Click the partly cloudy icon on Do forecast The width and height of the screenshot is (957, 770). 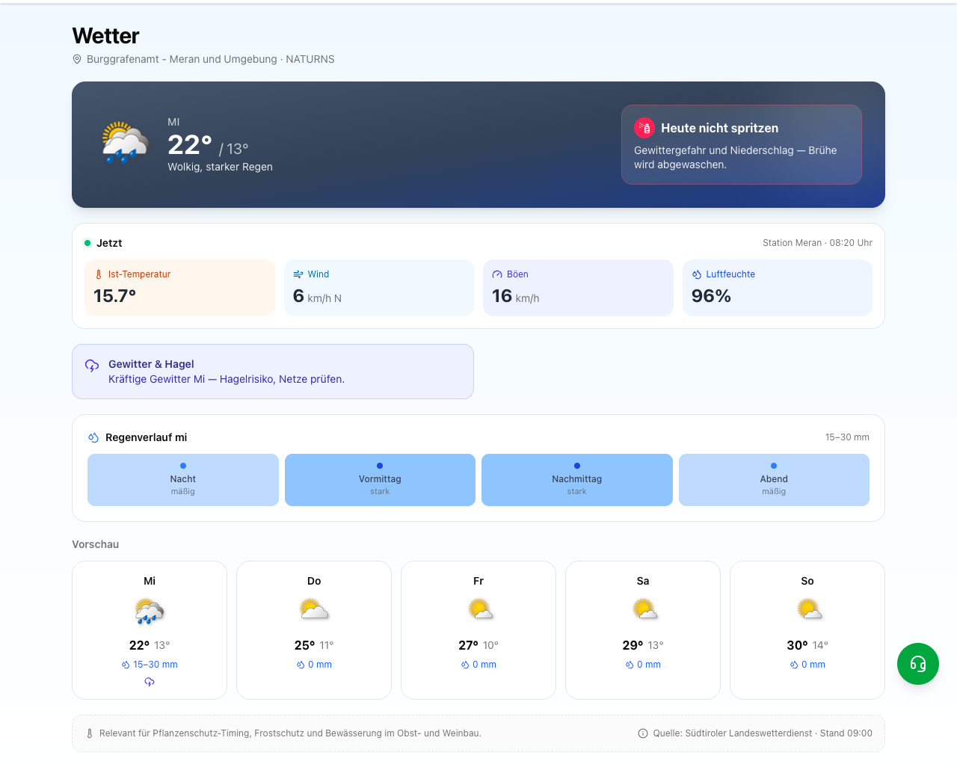tap(314, 609)
